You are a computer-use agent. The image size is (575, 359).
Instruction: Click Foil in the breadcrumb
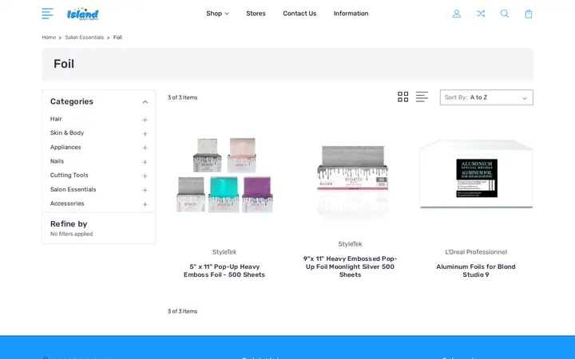tap(117, 37)
